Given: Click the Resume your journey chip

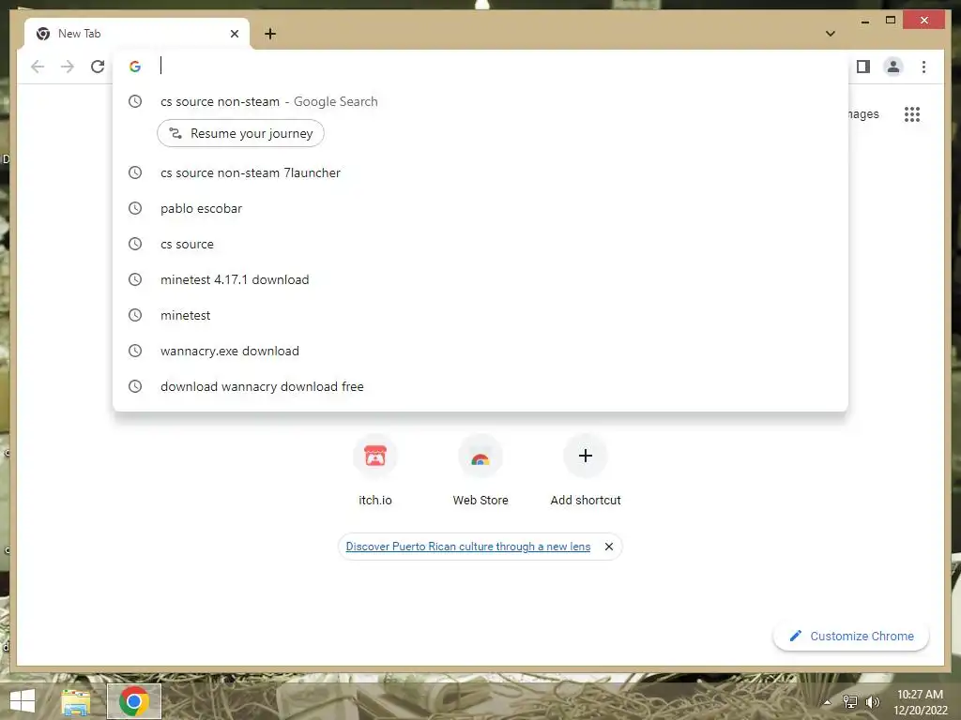Looking at the screenshot, I should pyautogui.click(x=241, y=133).
